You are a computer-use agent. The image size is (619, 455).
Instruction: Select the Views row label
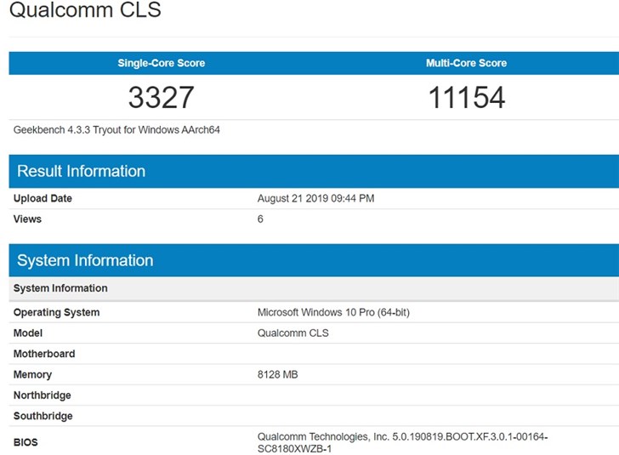(27, 219)
